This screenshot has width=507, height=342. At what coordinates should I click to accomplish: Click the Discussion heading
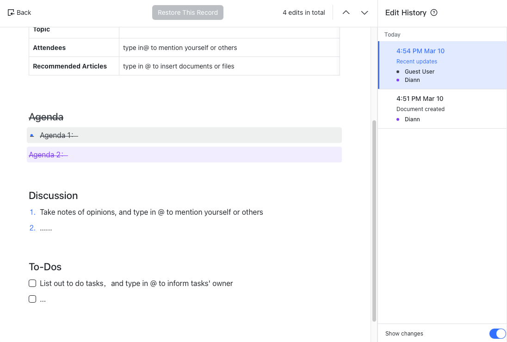(53, 195)
